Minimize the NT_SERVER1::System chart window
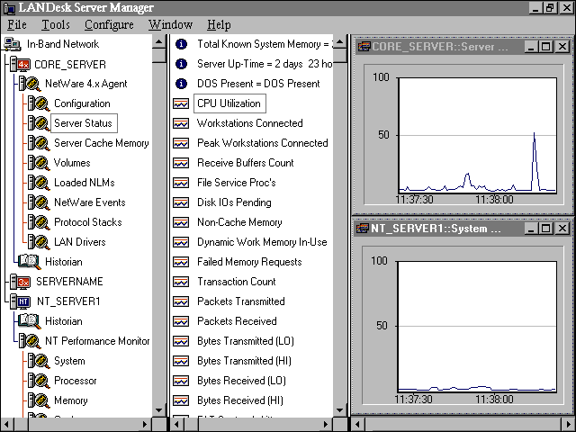This screenshot has width=576, height=432. 531,229
